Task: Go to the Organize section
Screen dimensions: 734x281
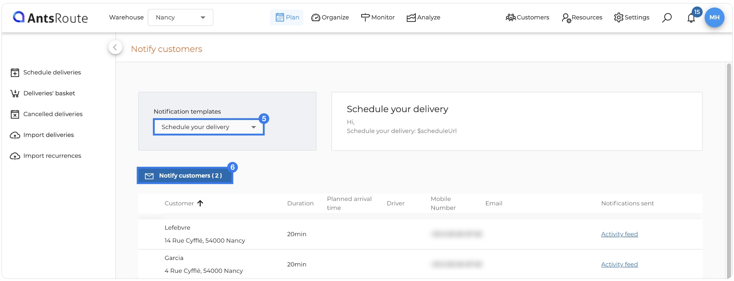Action: point(330,17)
